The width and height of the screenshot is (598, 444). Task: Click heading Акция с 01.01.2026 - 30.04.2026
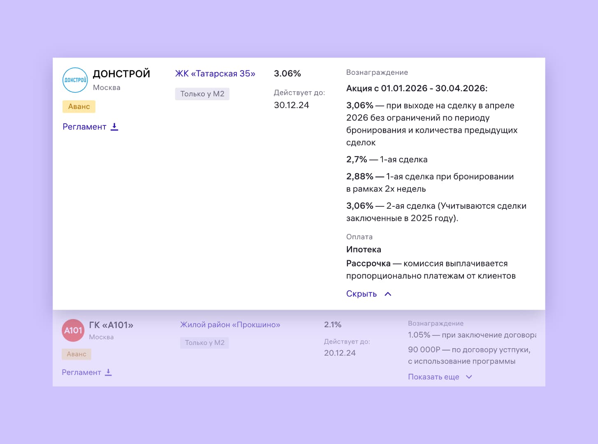pos(417,88)
